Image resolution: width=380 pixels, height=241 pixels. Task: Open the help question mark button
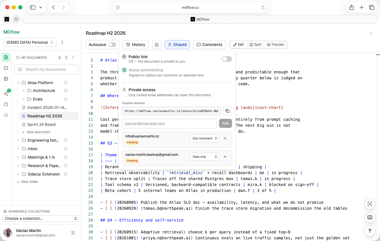tap(370, 231)
